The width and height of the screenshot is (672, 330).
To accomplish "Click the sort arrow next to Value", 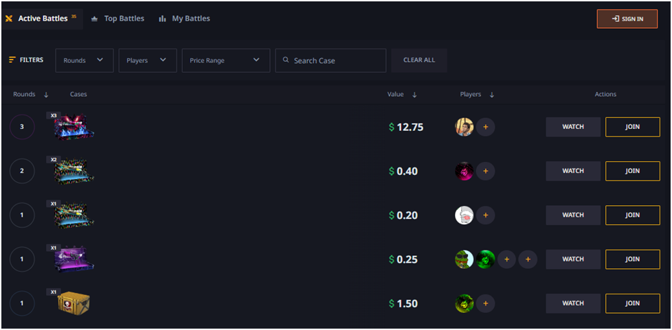I will point(414,95).
